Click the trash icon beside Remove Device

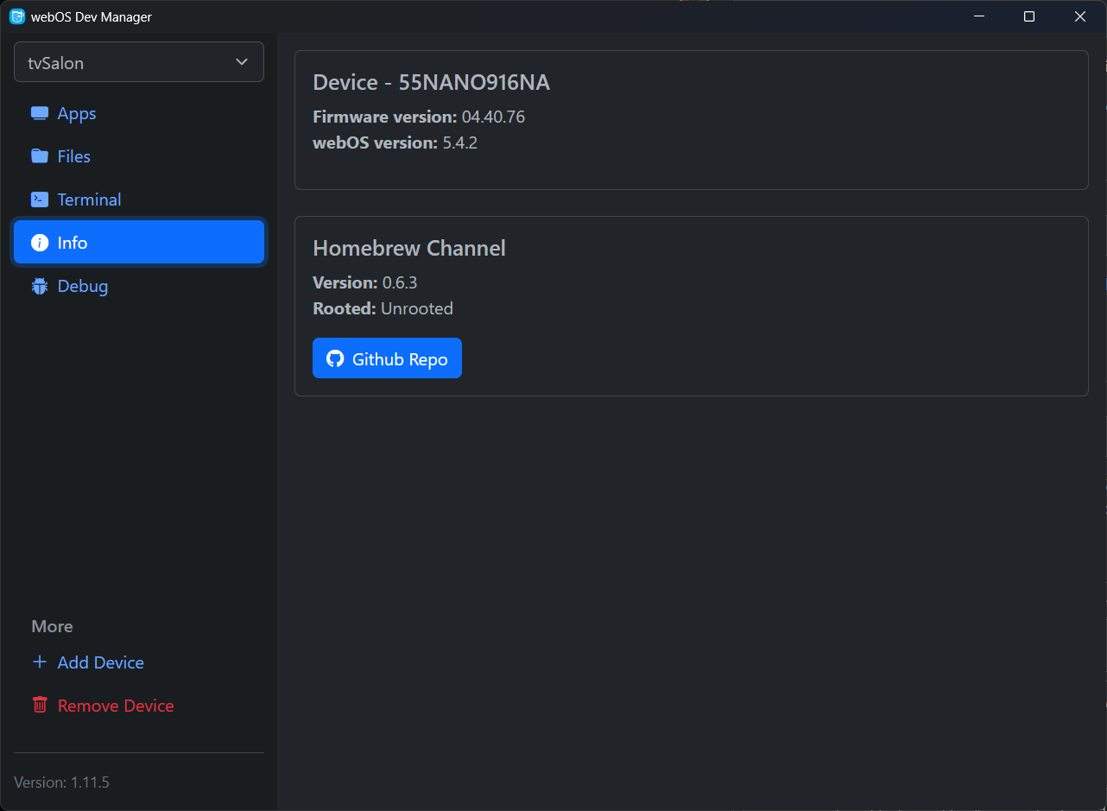tap(39, 704)
